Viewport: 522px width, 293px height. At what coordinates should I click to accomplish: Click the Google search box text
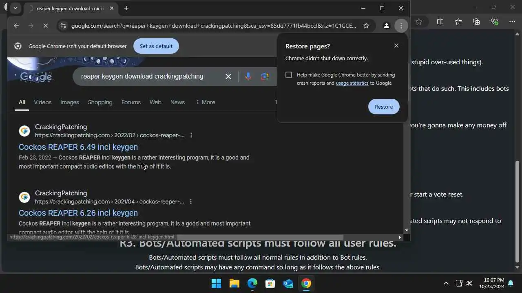[x=142, y=76]
